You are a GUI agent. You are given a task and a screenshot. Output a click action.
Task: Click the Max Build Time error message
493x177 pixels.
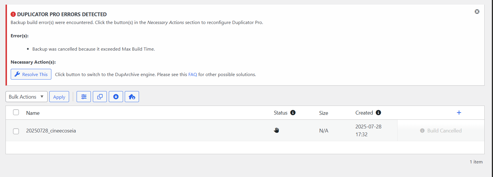[93, 49]
